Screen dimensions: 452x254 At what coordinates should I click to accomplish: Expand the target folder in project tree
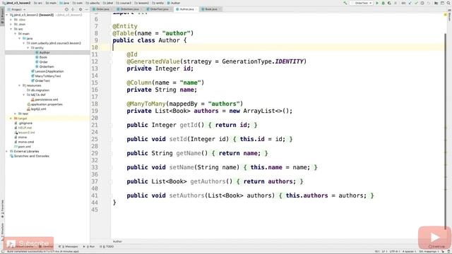pos(11,119)
